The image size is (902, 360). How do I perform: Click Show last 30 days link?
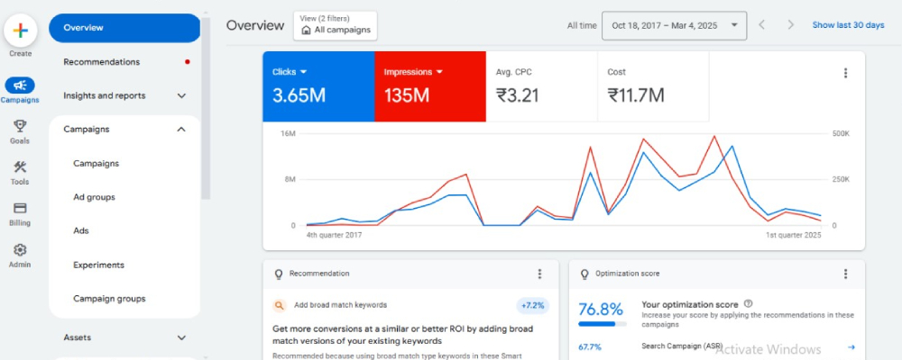point(848,25)
